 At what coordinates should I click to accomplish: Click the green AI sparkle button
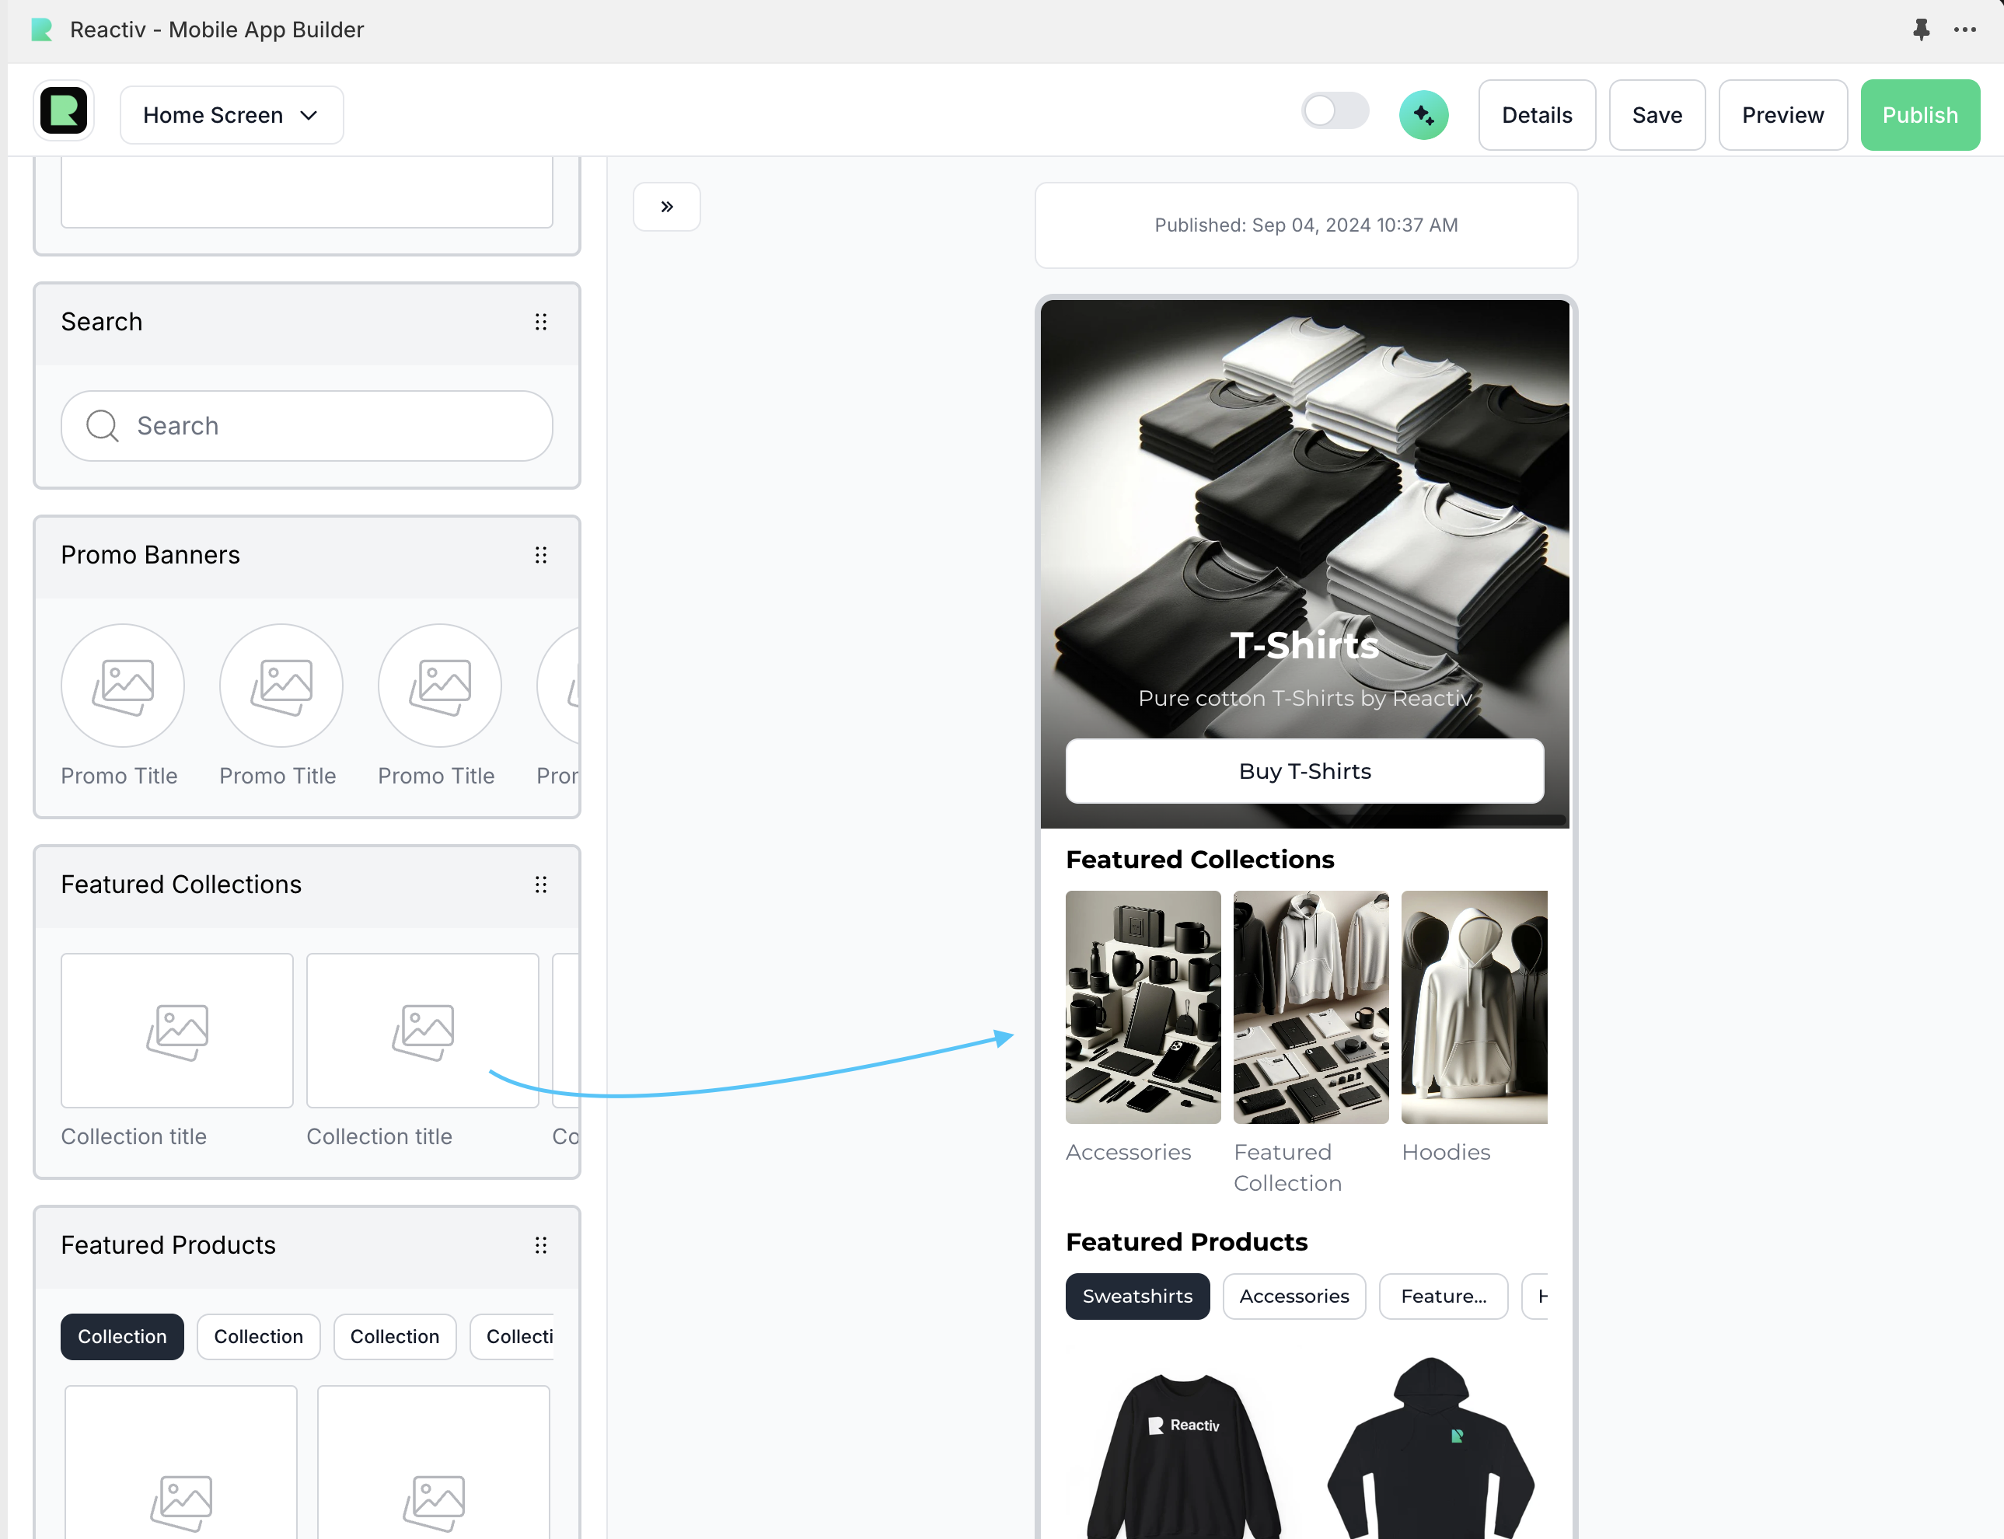tap(1423, 115)
